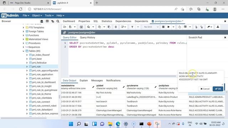The image size is (228, 128).
Task: Select the pr4_rule_application table
Action: 42,74
